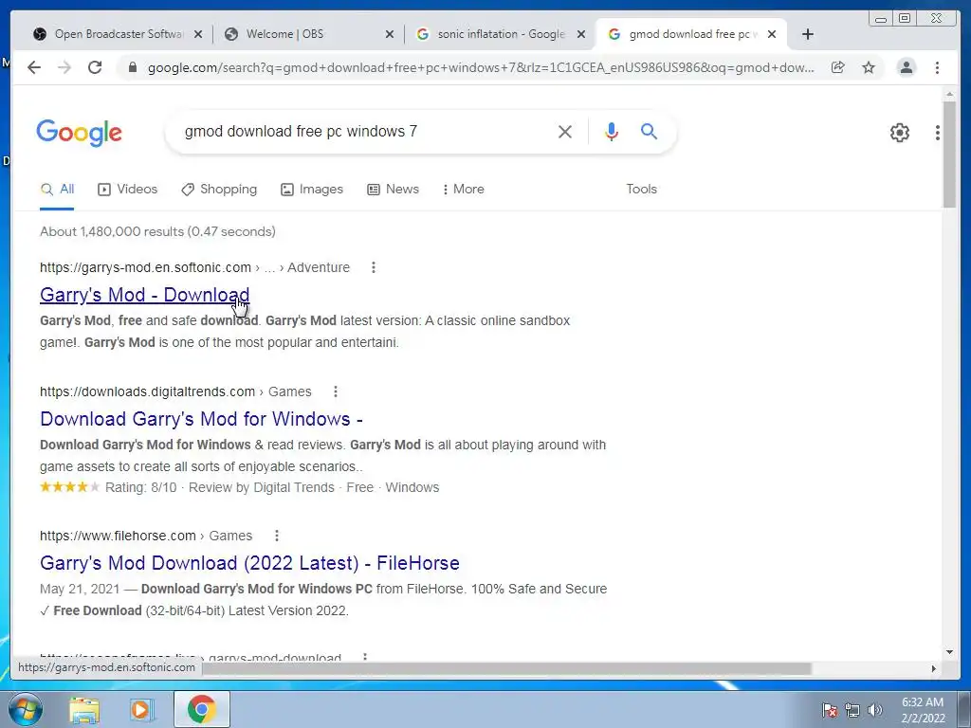The height and width of the screenshot is (728, 971).
Task: Close the gmod download free pc tab
Action: point(772,34)
